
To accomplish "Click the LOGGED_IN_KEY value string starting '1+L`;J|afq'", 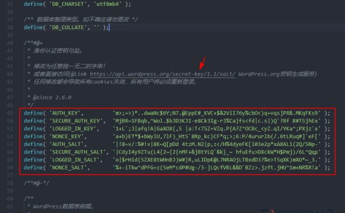I will tap(217, 129).
